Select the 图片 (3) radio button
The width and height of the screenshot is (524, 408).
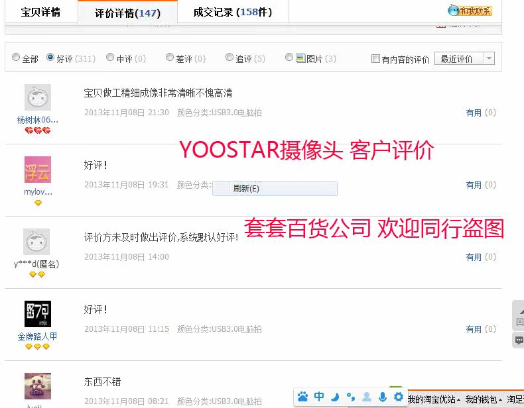point(289,57)
